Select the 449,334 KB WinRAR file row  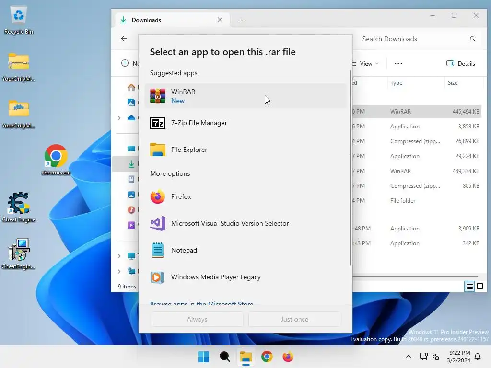(417, 171)
